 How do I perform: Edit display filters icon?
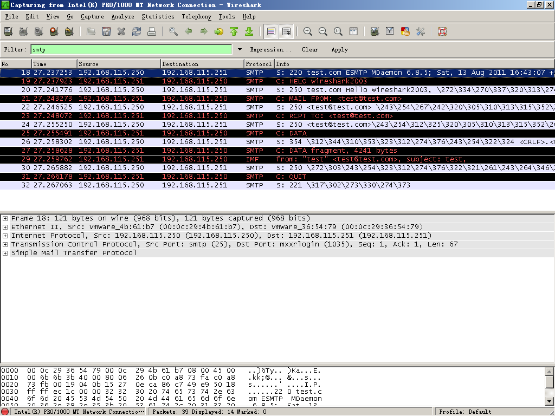click(390, 31)
